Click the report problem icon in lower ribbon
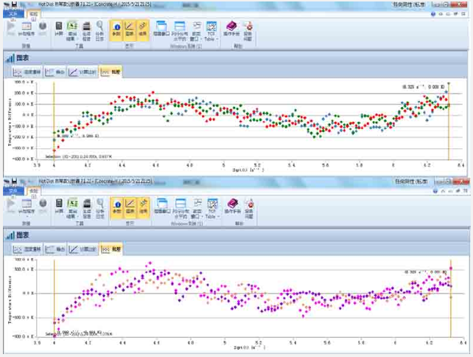Viewport: 473px width, 357px height. pos(248,206)
